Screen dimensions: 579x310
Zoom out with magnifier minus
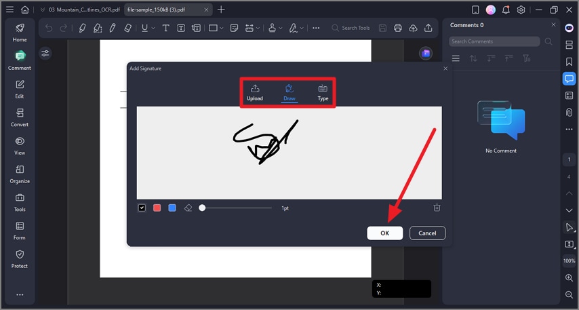(x=569, y=294)
